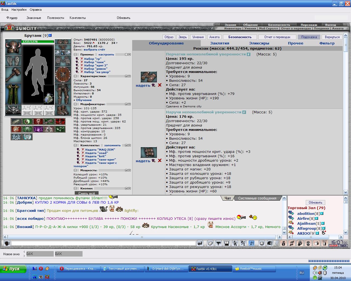Switch to the Прочее tab
Screen dimensions: 351x281
tap(296, 43)
